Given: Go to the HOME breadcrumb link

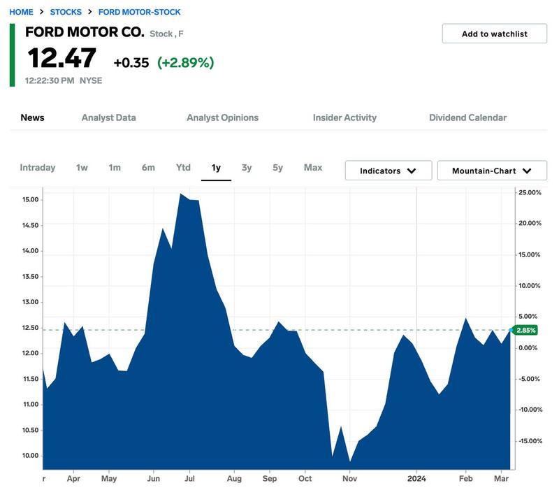Looking at the screenshot, I should coord(21,12).
